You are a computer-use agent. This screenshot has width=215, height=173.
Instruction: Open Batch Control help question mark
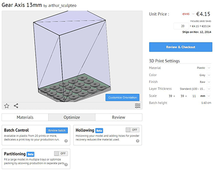coord(66,141)
